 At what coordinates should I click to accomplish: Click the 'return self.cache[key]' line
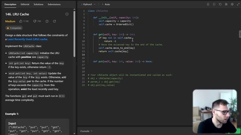tap(113, 51)
